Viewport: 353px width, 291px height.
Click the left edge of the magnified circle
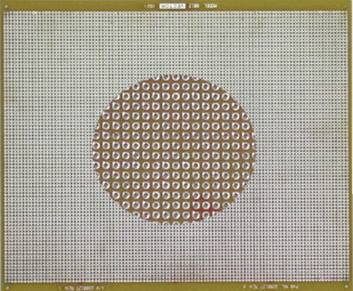pos(93,149)
